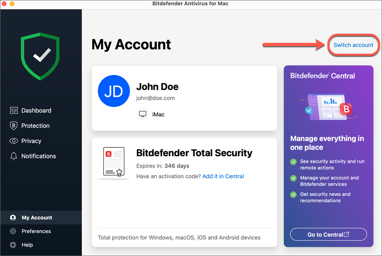Image resolution: width=382 pixels, height=256 pixels.
Task: Click the Bitdefender Central card title
Action: (x=322, y=76)
